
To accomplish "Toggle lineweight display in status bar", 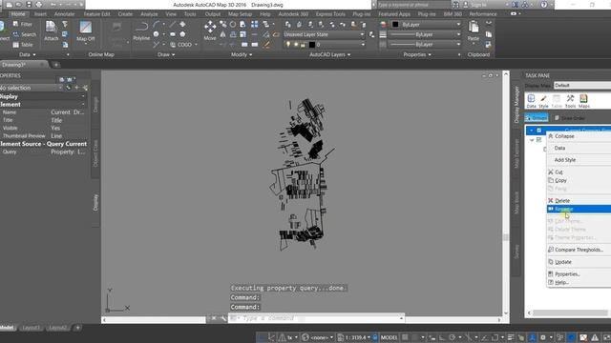I will tap(511, 337).
